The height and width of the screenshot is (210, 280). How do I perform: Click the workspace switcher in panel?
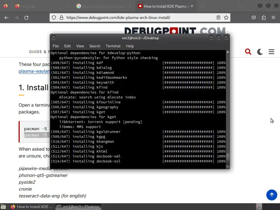point(259,207)
